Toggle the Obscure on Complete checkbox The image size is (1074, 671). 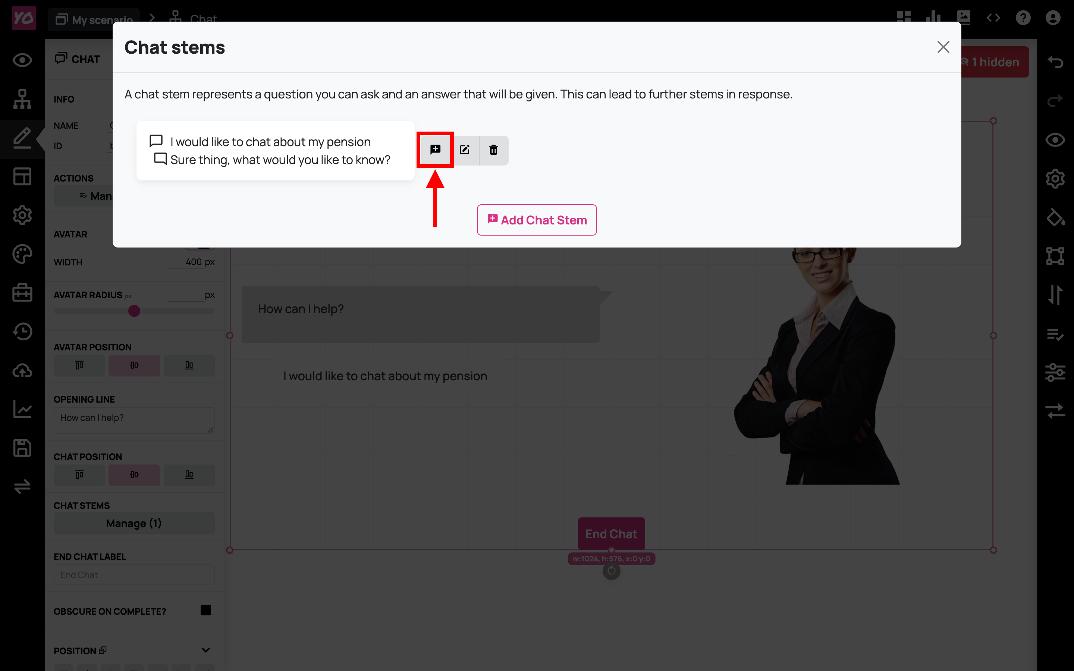205,610
